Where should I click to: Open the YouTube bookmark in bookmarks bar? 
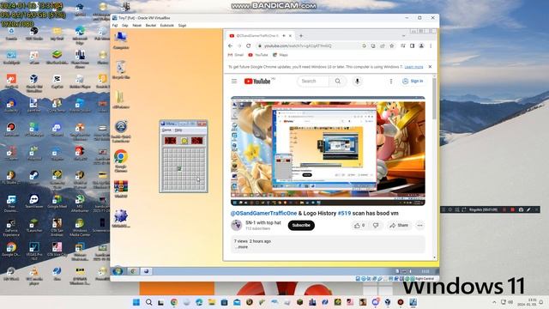tap(257, 55)
